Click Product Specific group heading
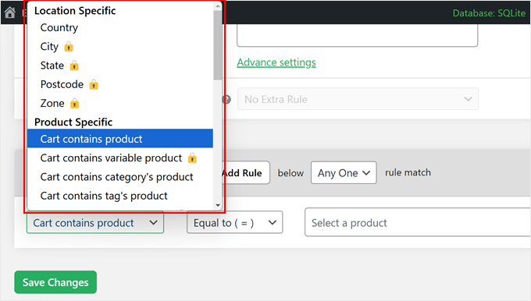Screen dimensions: 531x301 coord(73,122)
